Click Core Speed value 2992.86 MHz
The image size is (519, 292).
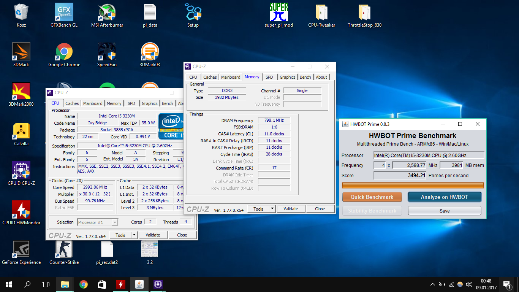point(95,187)
